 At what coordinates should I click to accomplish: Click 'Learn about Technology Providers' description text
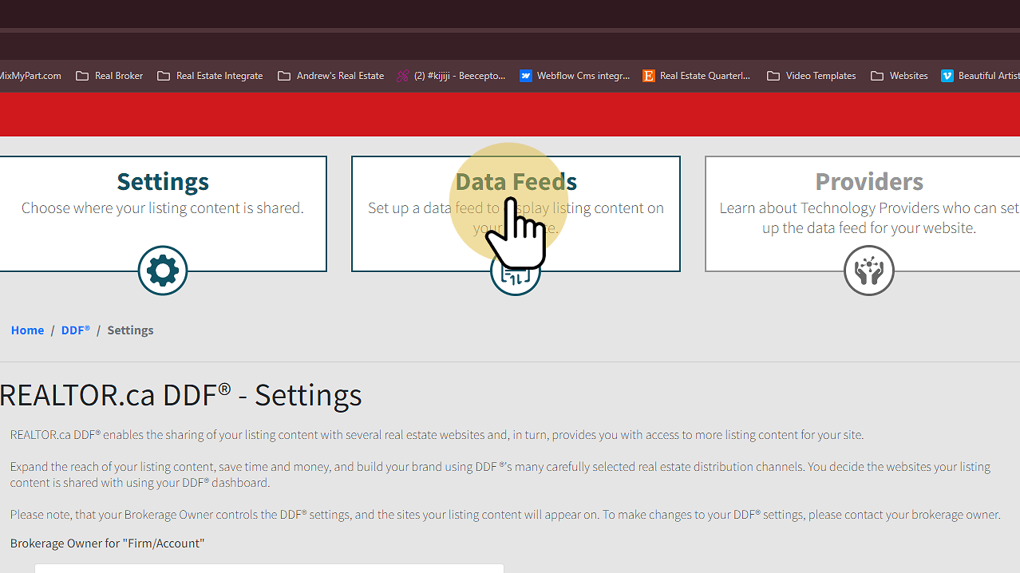(x=869, y=218)
